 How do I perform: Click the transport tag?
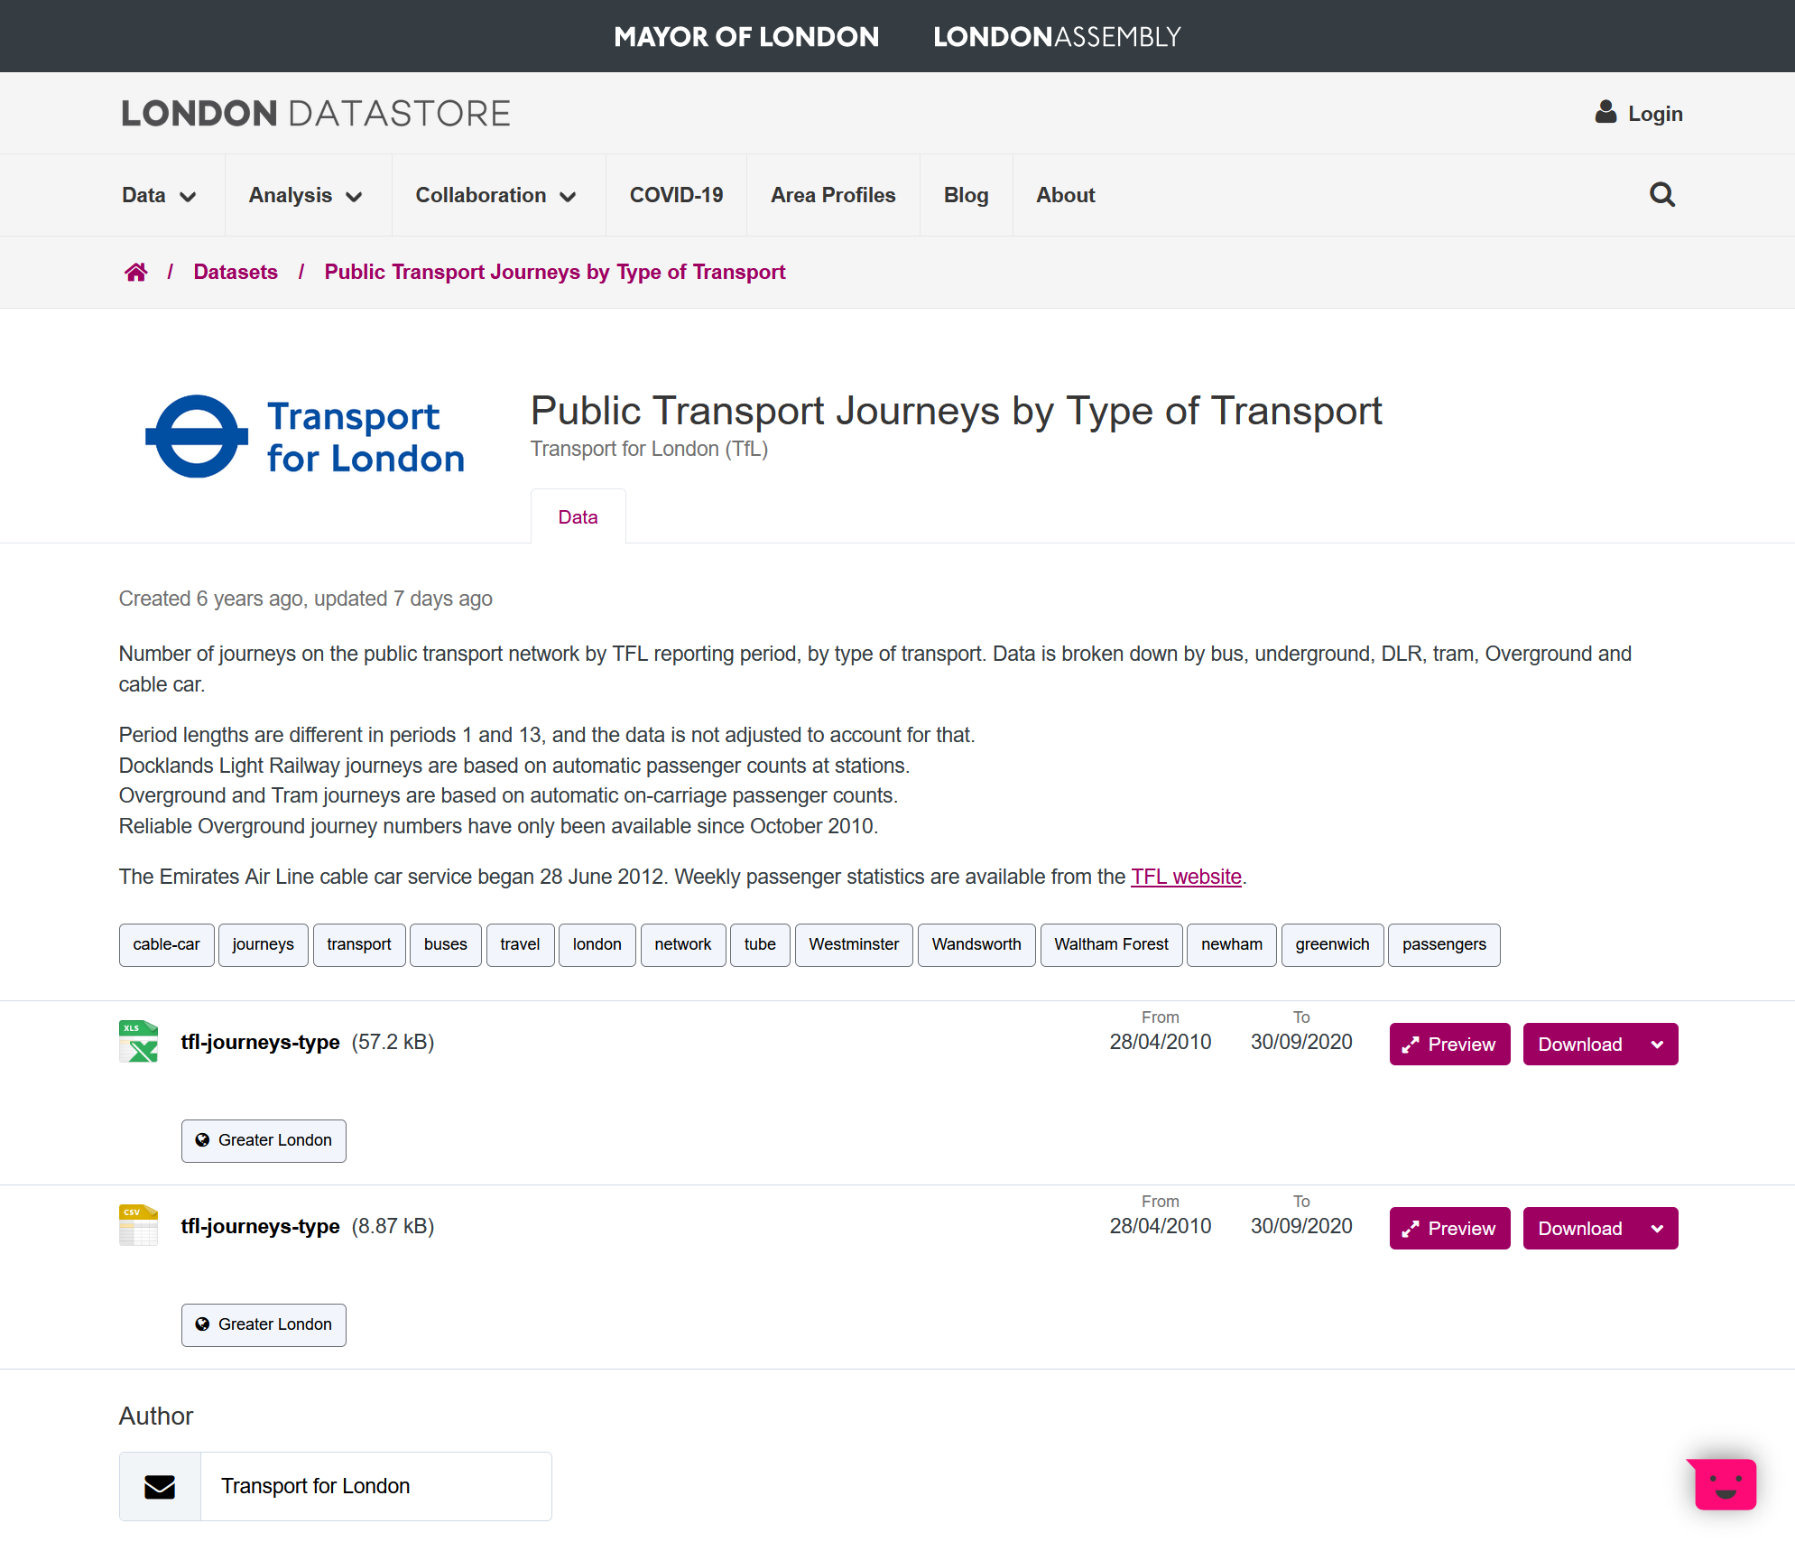coord(359,944)
